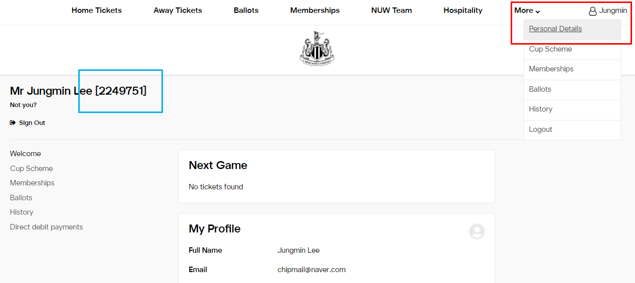The width and height of the screenshot is (635, 283).
Task: Click the user account icon beside Jungmin
Action: (x=592, y=11)
